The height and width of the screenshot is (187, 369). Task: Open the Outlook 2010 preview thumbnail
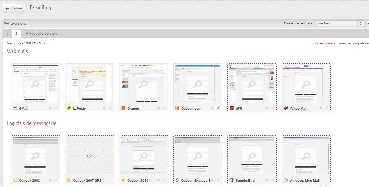click(x=144, y=156)
